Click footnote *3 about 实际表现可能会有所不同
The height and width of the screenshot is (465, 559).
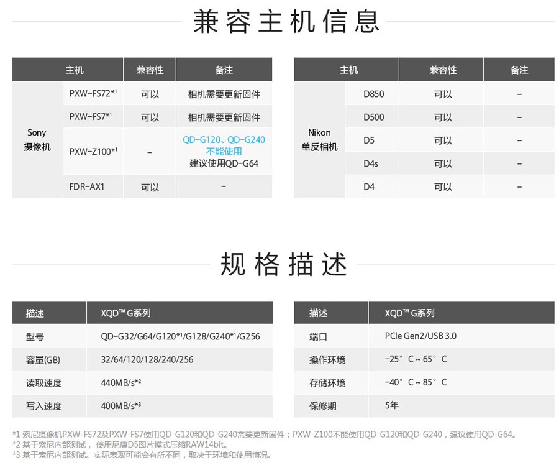point(143,454)
